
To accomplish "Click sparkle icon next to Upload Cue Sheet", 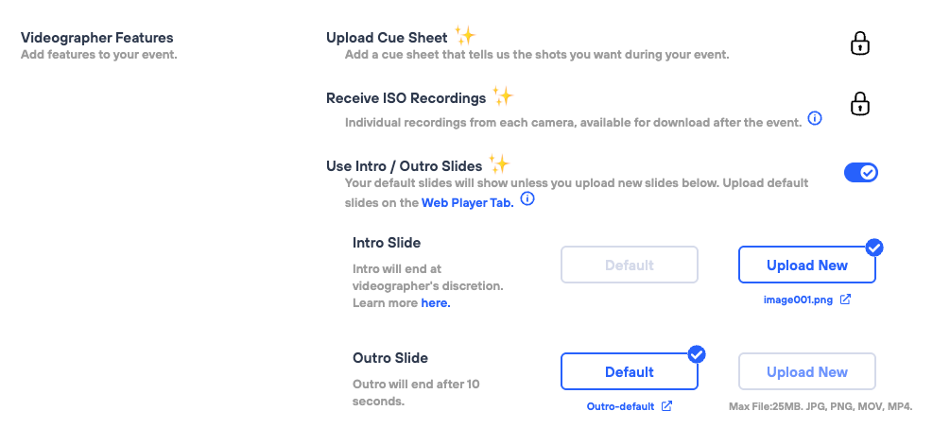I will point(465,35).
